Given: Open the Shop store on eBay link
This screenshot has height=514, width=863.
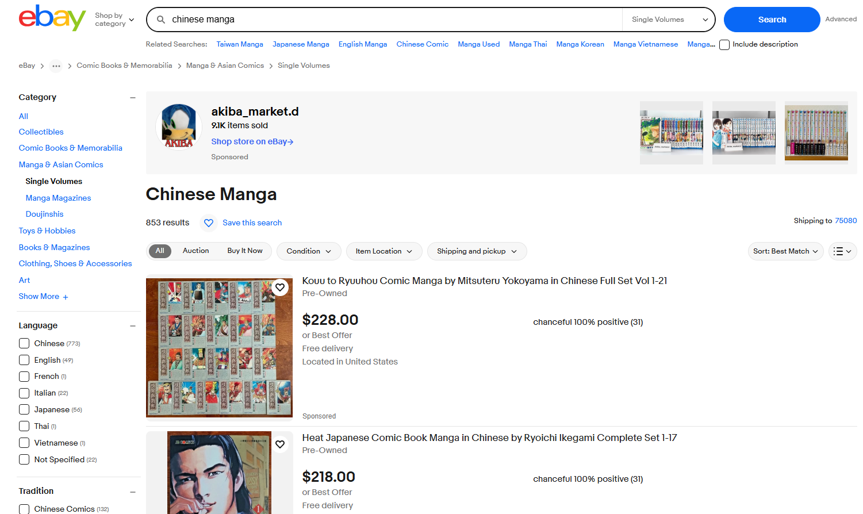Looking at the screenshot, I should tap(252, 141).
